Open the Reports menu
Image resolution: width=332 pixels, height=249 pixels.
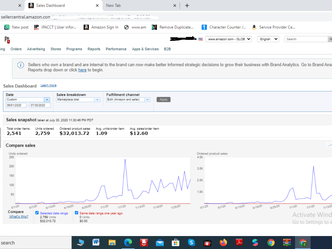point(94,49)
